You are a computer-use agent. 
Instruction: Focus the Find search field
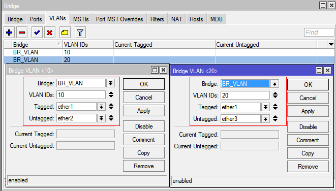click(319, 33)
